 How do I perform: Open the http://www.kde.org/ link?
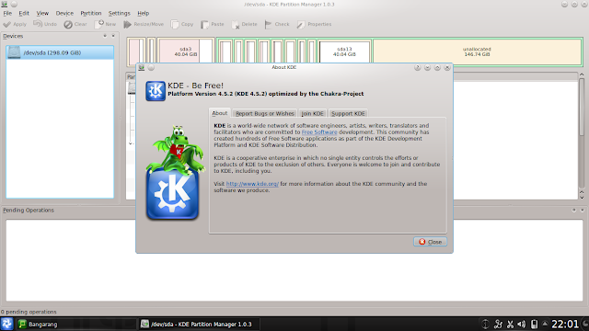click(252, 184)
